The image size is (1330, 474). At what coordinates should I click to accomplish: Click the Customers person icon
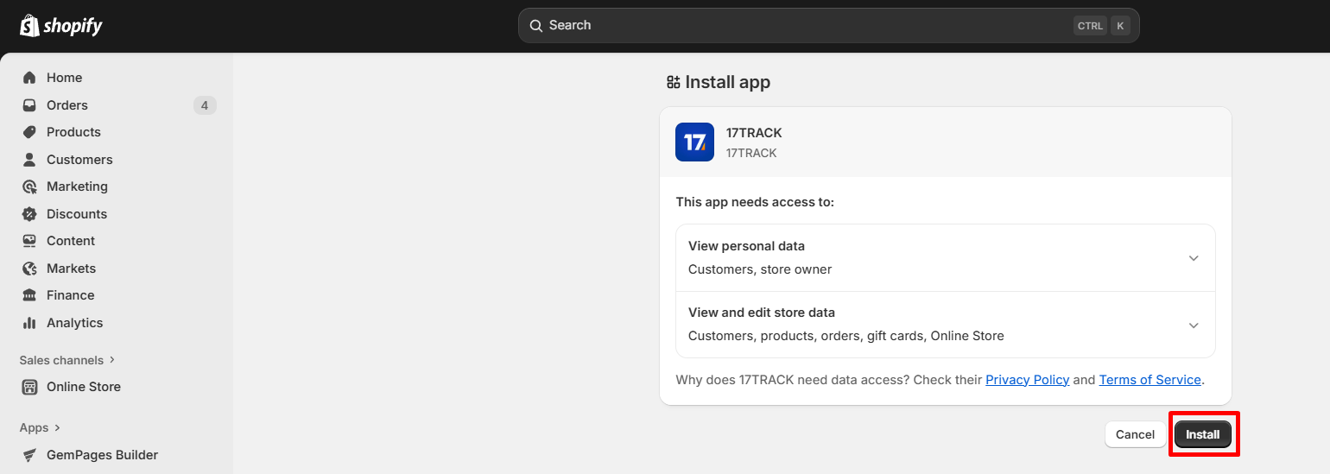pos(29,160)
